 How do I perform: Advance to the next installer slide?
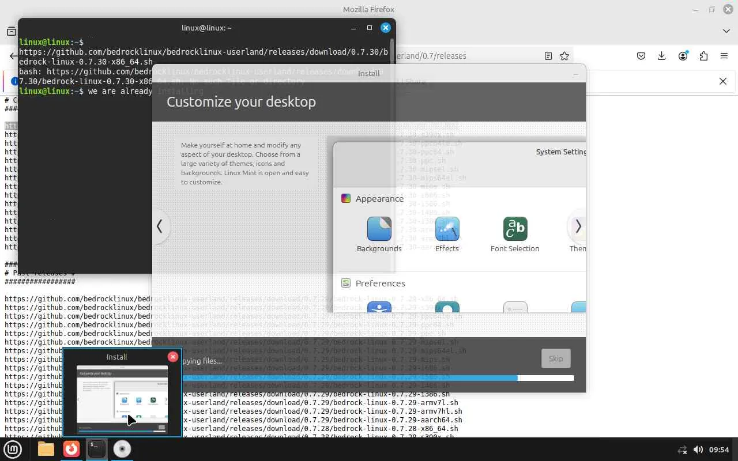[x=578, y=226]
